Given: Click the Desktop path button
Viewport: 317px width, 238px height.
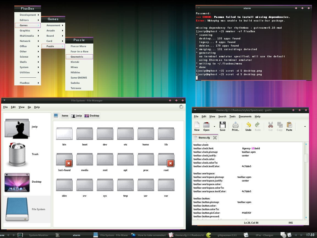Looking at the screenshot, I should point(92,116).
